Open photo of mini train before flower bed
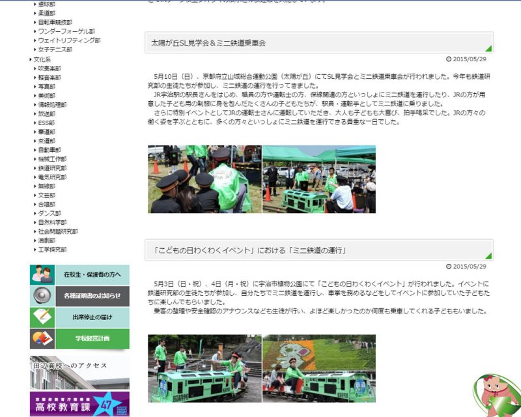Viewport: 521px width, 417px height. (x=319, y=368)
